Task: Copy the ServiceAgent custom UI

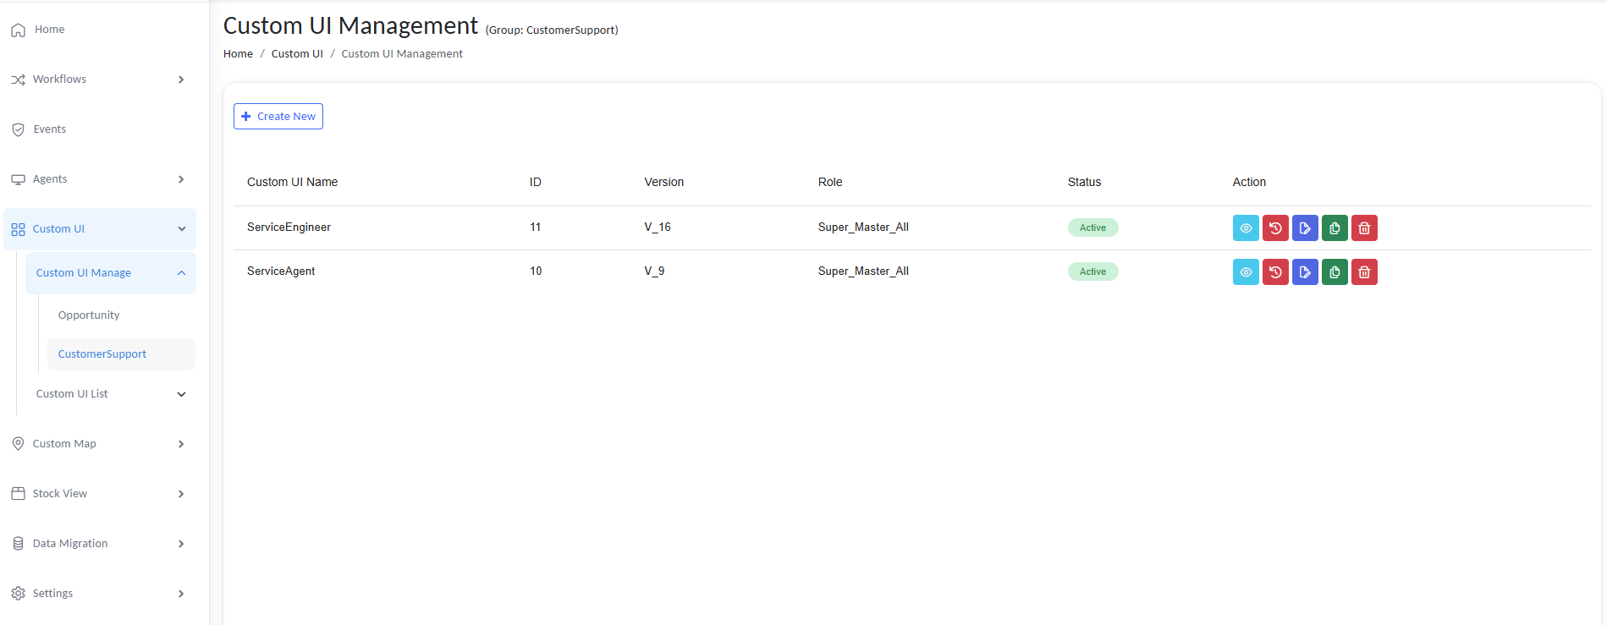Action: [1335, 272]
